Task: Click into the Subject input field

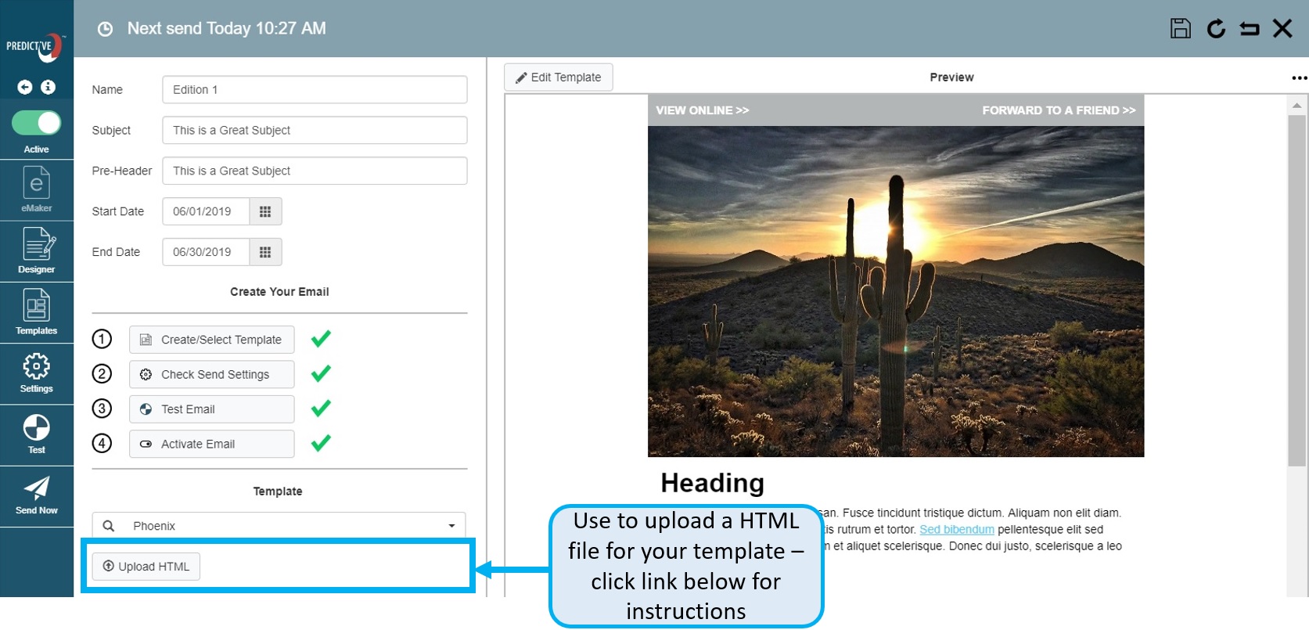Action: click(x=315, y=130)
